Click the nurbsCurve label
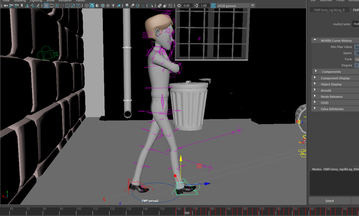This screenshot has height=216, width=359. point(341,24)
